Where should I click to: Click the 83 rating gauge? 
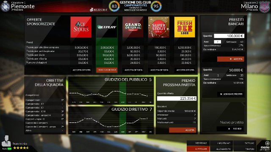[114, 6]
